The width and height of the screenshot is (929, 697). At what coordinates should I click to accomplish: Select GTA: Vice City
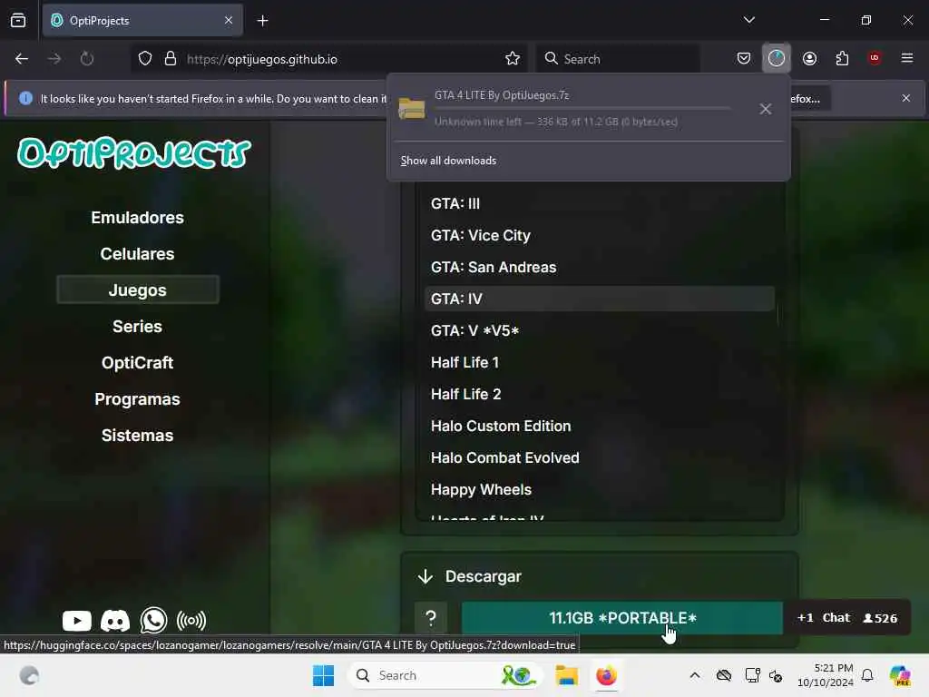pyautogui.click(x=600, y=235)
